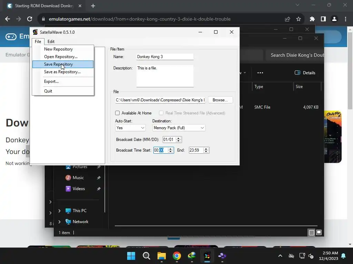Select Save Repository menu entry

point(63,64)
